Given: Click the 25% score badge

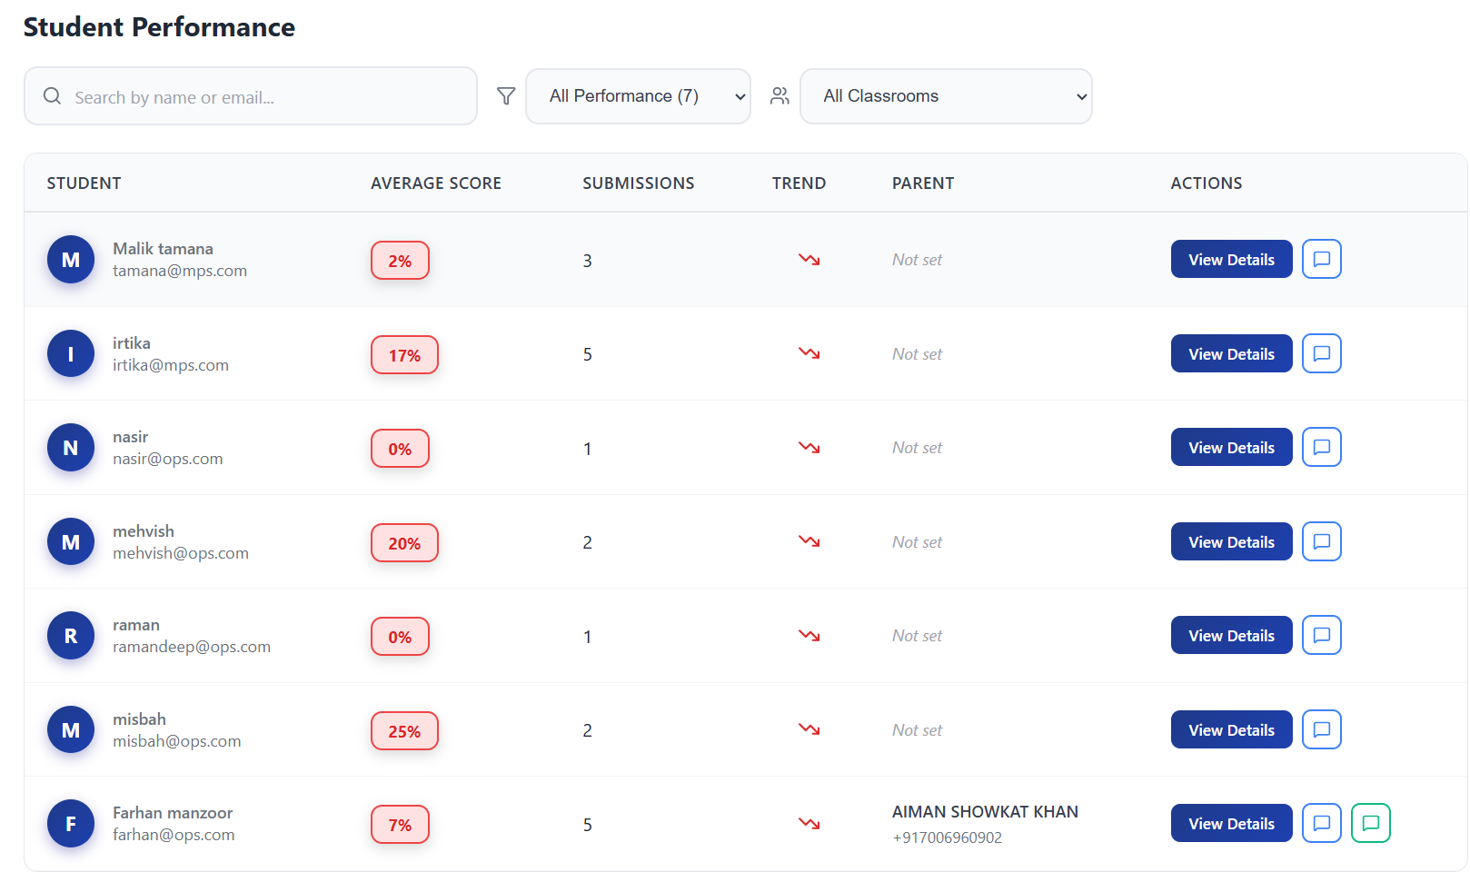Looking at the screenshot, I should point(404,731).
